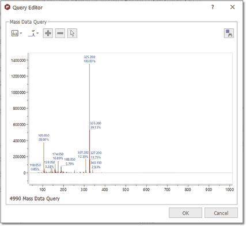This screenshot has height=226, width=246.
Task: Click the minus remove peak button
Action: point(60,34)
